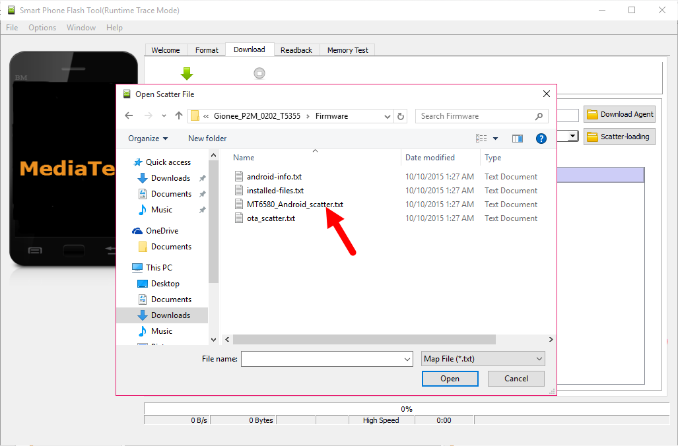Expand the File name combo box arrow

407,359
